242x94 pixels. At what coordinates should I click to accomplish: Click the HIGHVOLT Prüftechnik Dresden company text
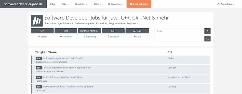(49, 71)
